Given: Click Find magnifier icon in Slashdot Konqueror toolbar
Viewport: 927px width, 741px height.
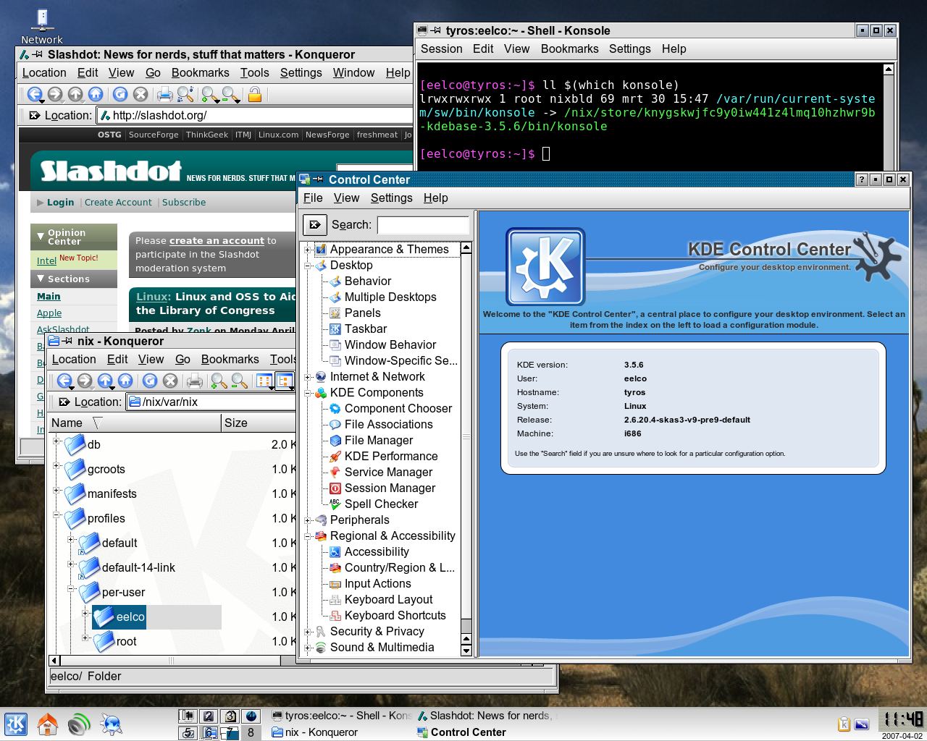Looking at the screenshot, I should tap(185, 94).
